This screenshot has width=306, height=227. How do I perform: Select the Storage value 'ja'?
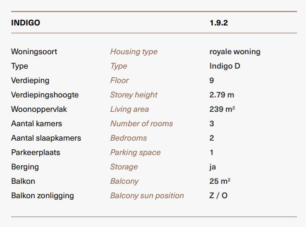212,167
